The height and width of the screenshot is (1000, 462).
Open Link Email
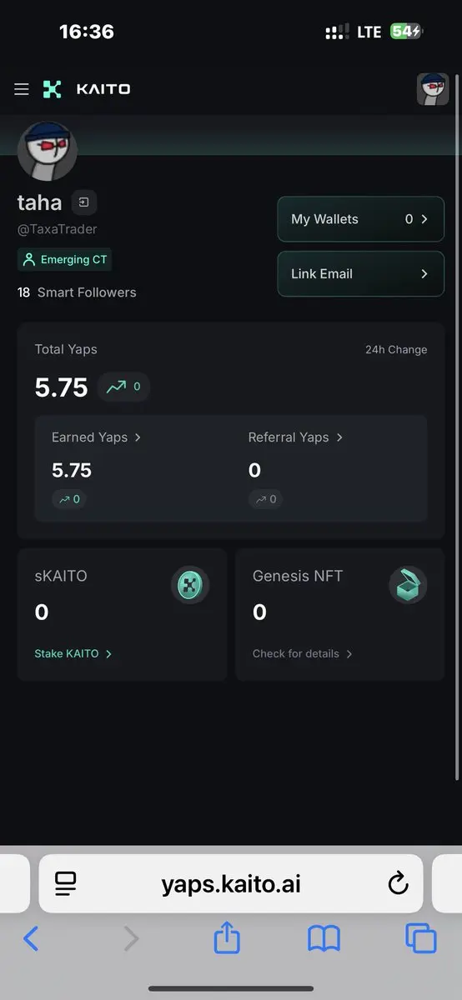[x=361, y=273]
